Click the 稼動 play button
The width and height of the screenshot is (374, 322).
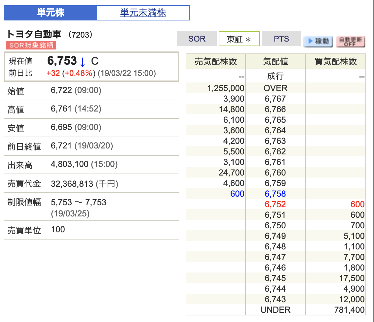point(318,41)
